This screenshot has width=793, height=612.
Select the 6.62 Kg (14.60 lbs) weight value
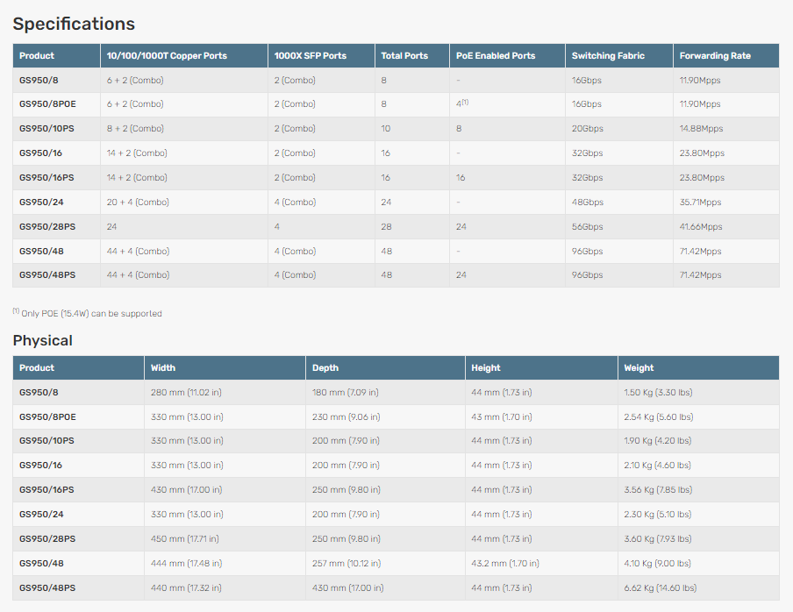click(660, 587)
